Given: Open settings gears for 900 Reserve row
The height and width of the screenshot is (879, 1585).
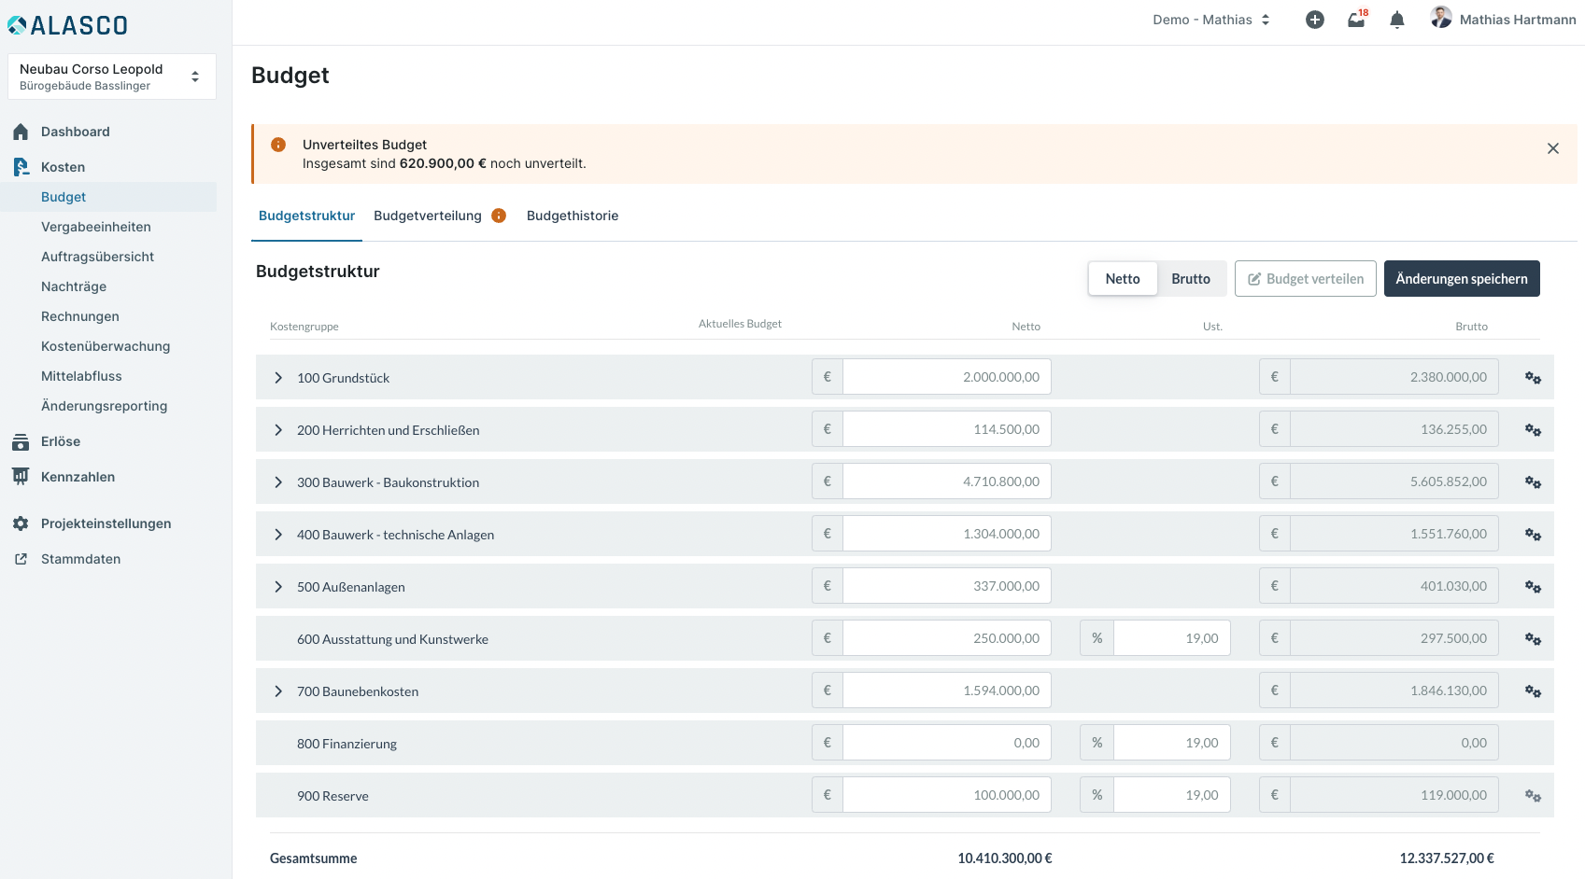Looking at the screenshot, I should 1533,796.
